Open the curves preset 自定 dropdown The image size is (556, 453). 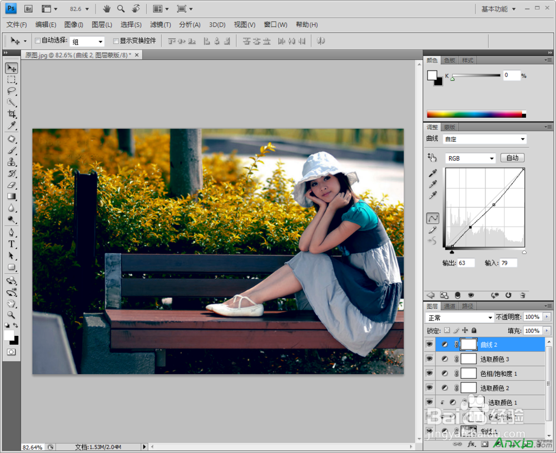tap(485, 139)
